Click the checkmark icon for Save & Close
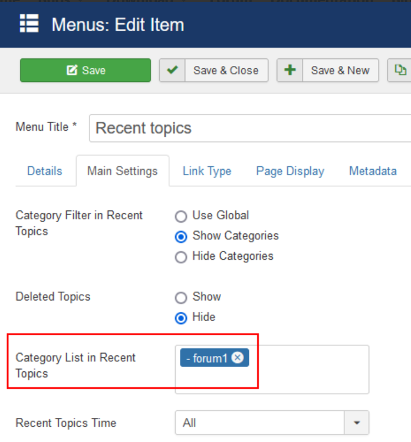411x442 pixels. (172, 70)
